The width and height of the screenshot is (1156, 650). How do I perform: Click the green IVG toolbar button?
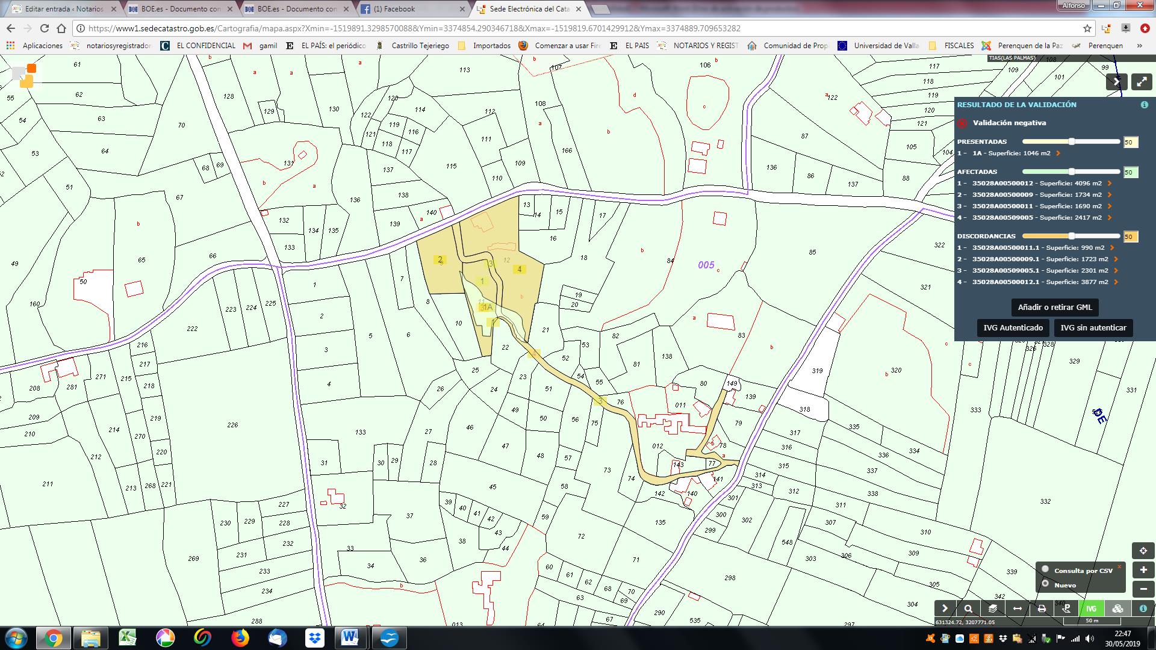pos(1091,608)
